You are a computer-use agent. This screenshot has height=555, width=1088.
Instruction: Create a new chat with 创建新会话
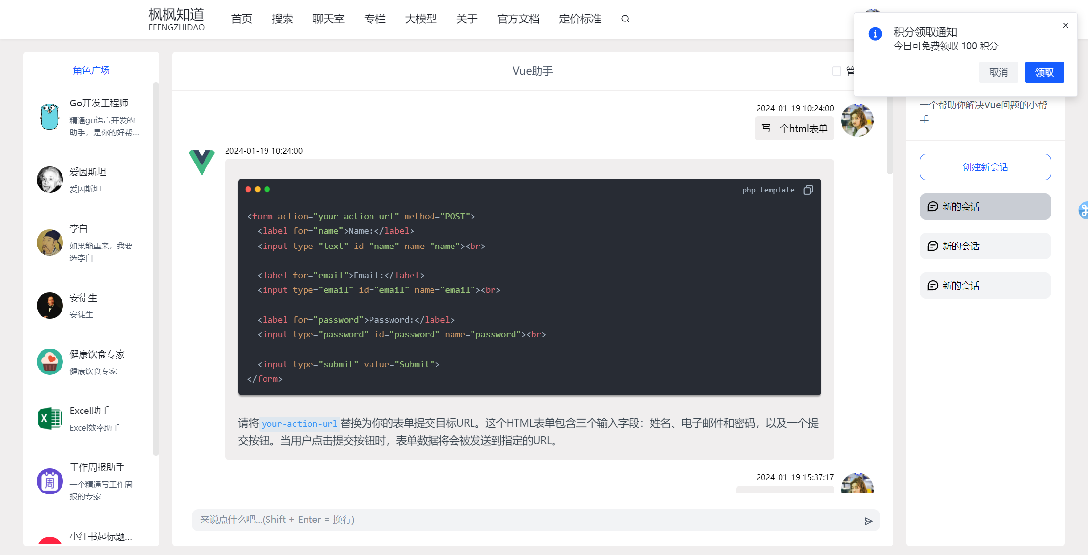tap(985, 167)
